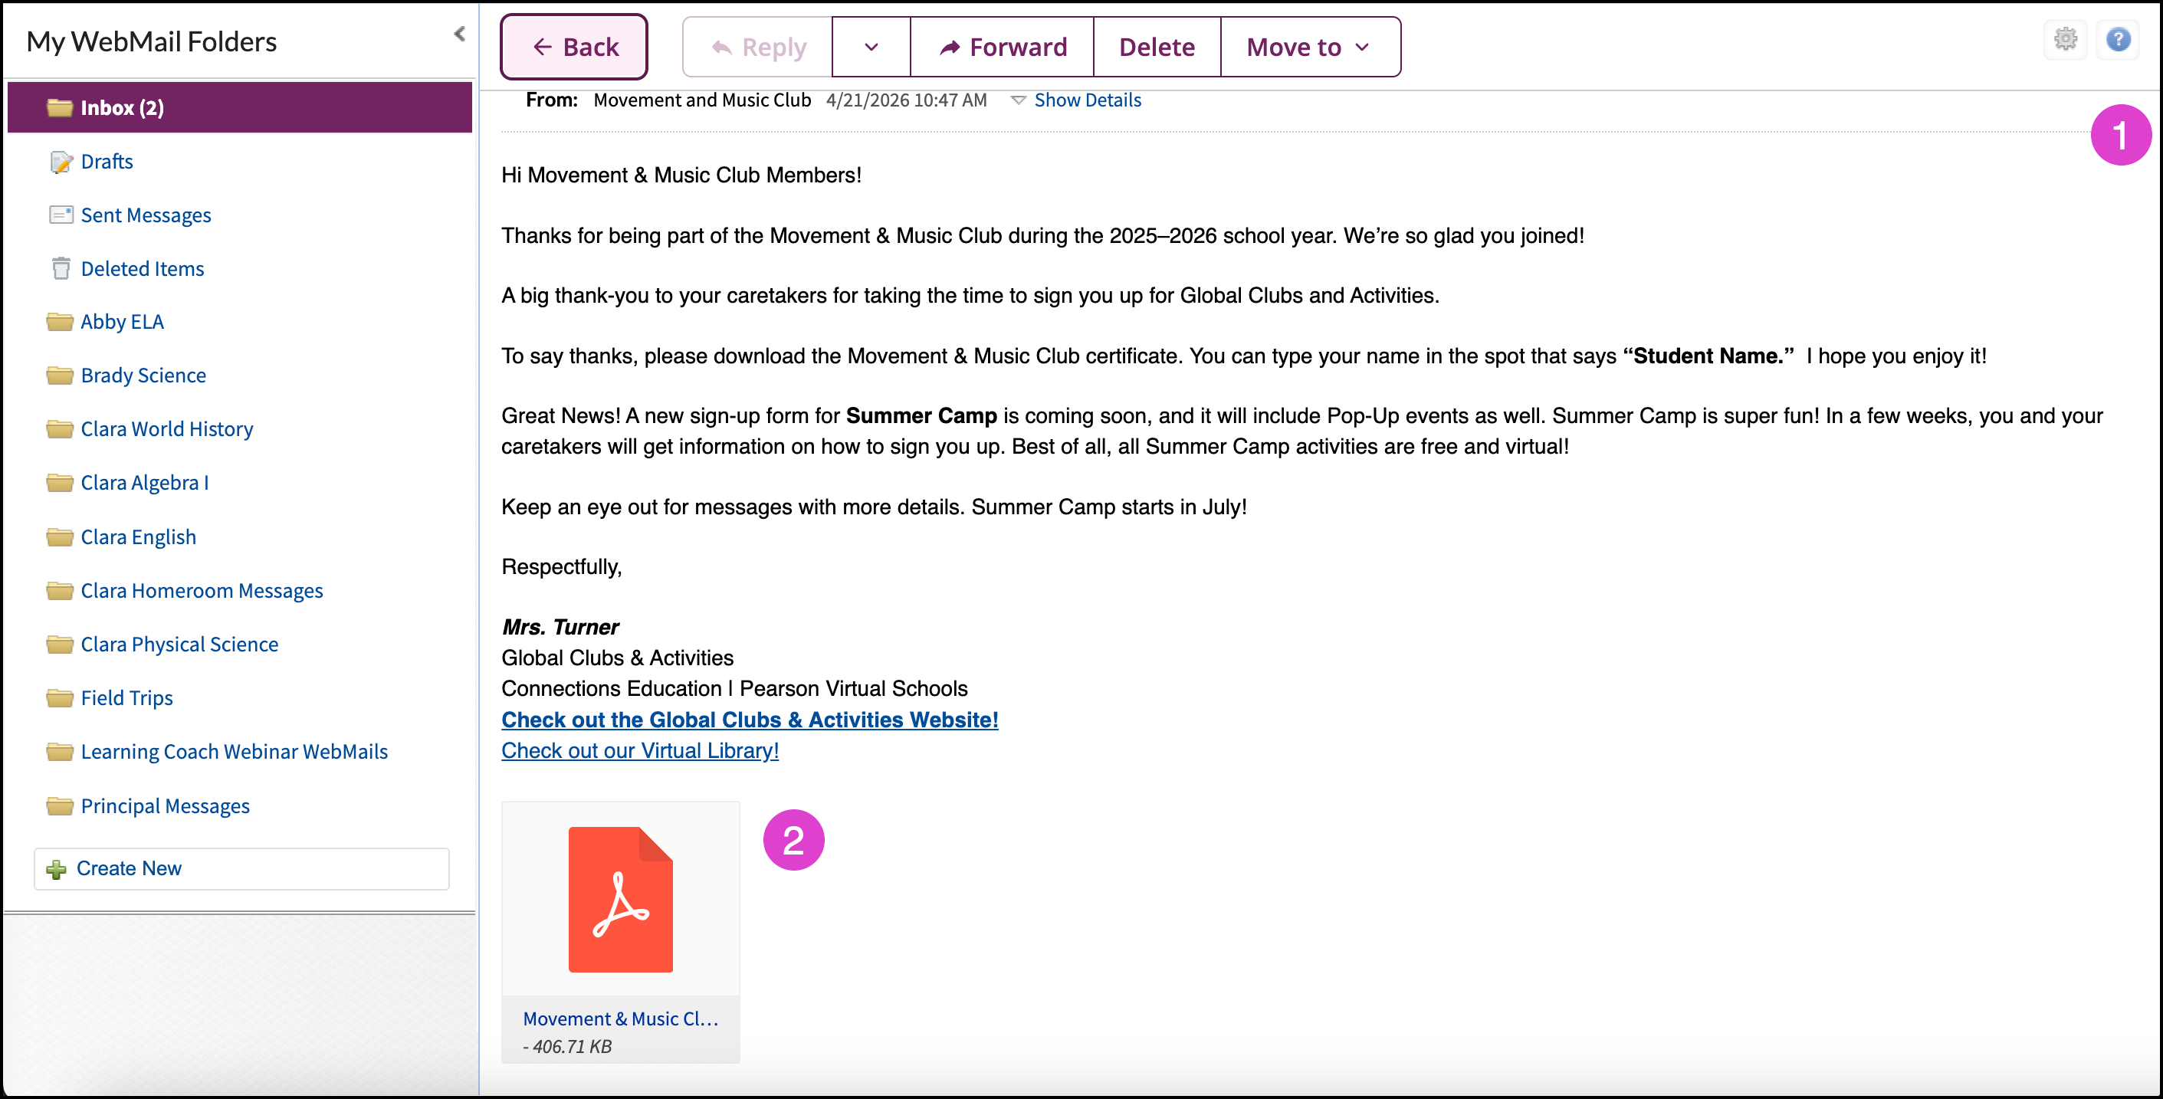
Task: Open the Movement & Music Cl… attachment link
Action: pyautogui.click(x=621, y=1019)
